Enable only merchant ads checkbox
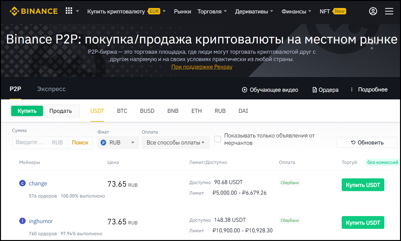This screenshot has height=241, width=401. 218,139
